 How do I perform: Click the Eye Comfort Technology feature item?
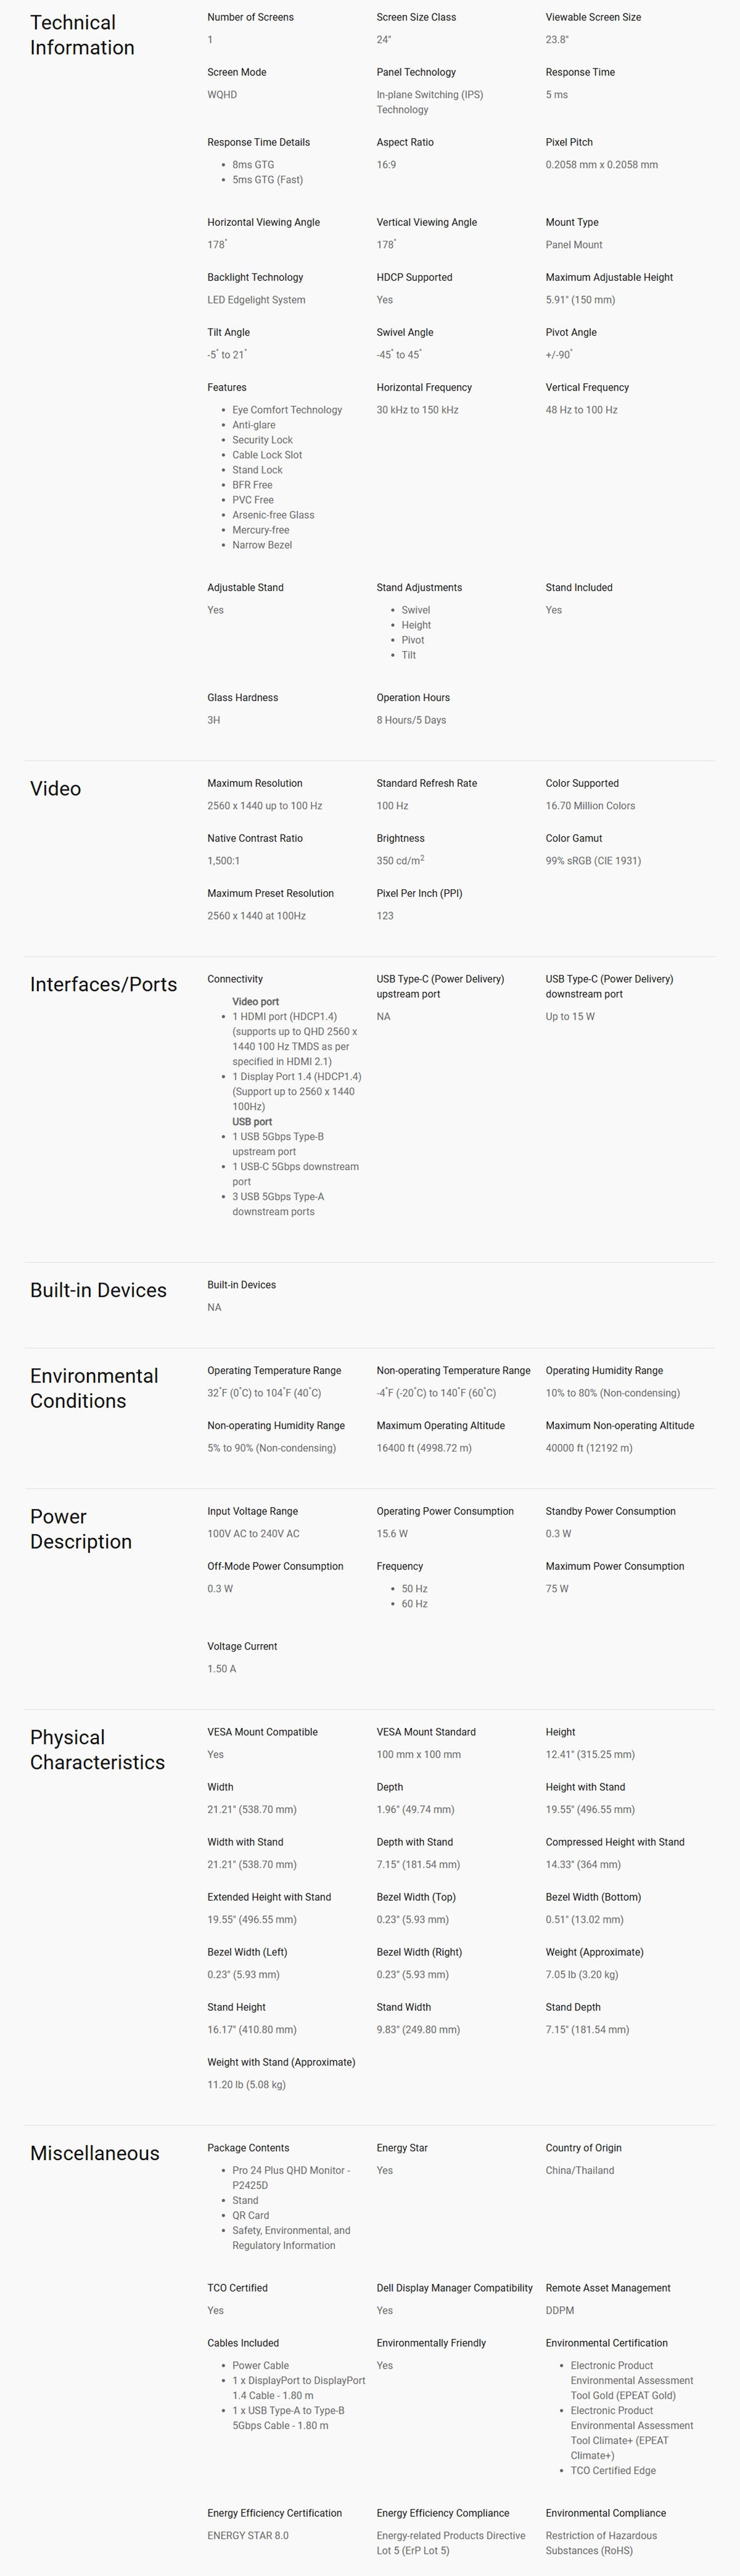pyautogui.click(x=287, y=410)
